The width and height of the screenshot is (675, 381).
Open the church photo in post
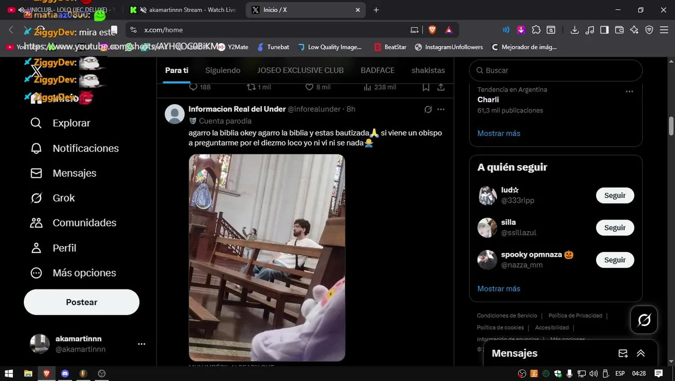[x=267, y=258]
